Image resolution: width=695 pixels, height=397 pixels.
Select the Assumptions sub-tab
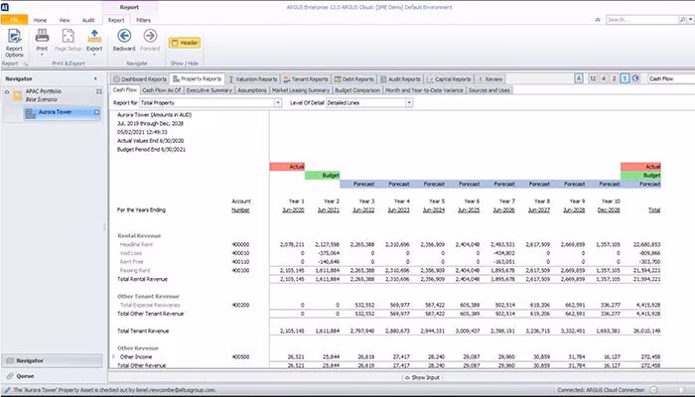(x=252, y=90)
